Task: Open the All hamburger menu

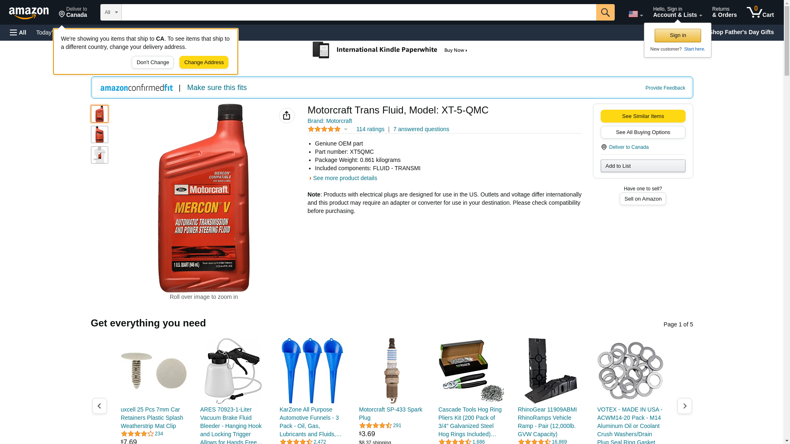Action: (18, 32)
